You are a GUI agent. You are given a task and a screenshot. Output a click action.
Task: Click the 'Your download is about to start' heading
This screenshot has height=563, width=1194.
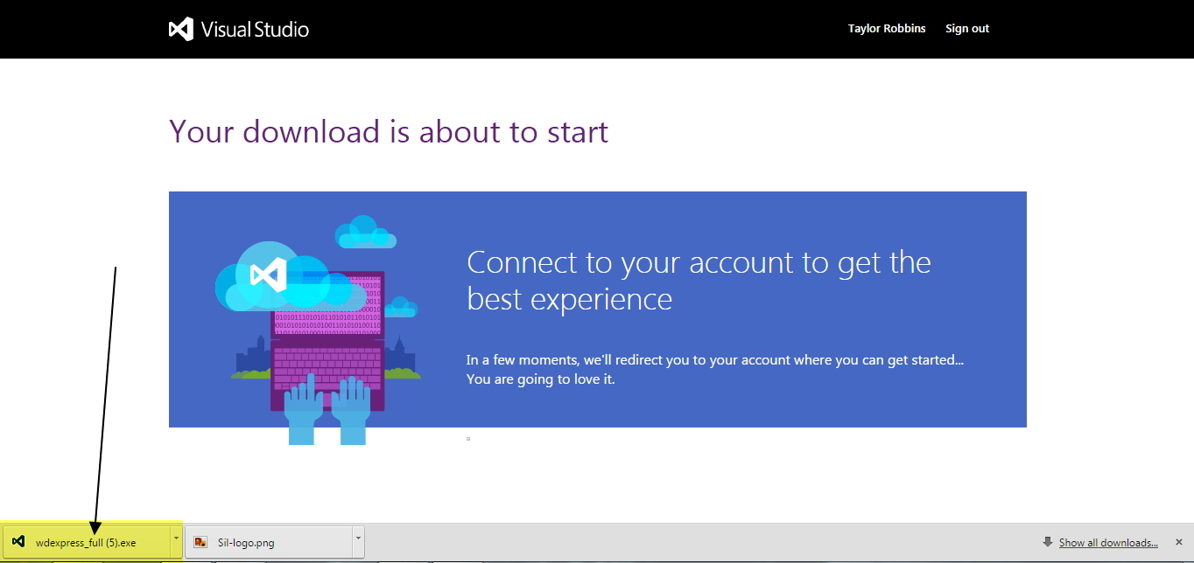click(389, 132)
